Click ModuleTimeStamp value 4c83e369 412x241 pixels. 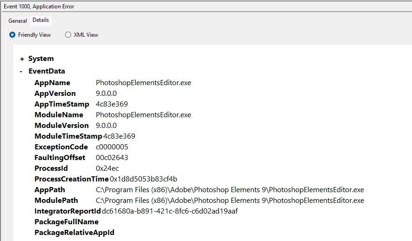119,136
